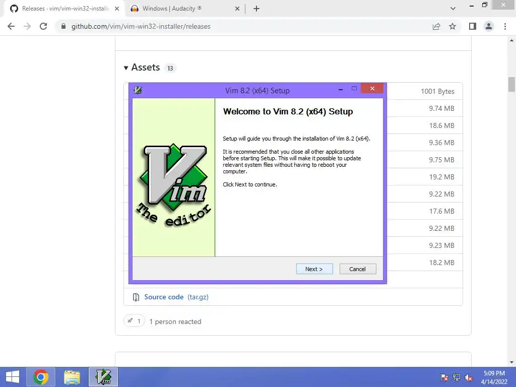Image resolution: width=516 pixels, height=387 pixels.
Task: Open the Chrome side panel
Action: tap(473, 26)
